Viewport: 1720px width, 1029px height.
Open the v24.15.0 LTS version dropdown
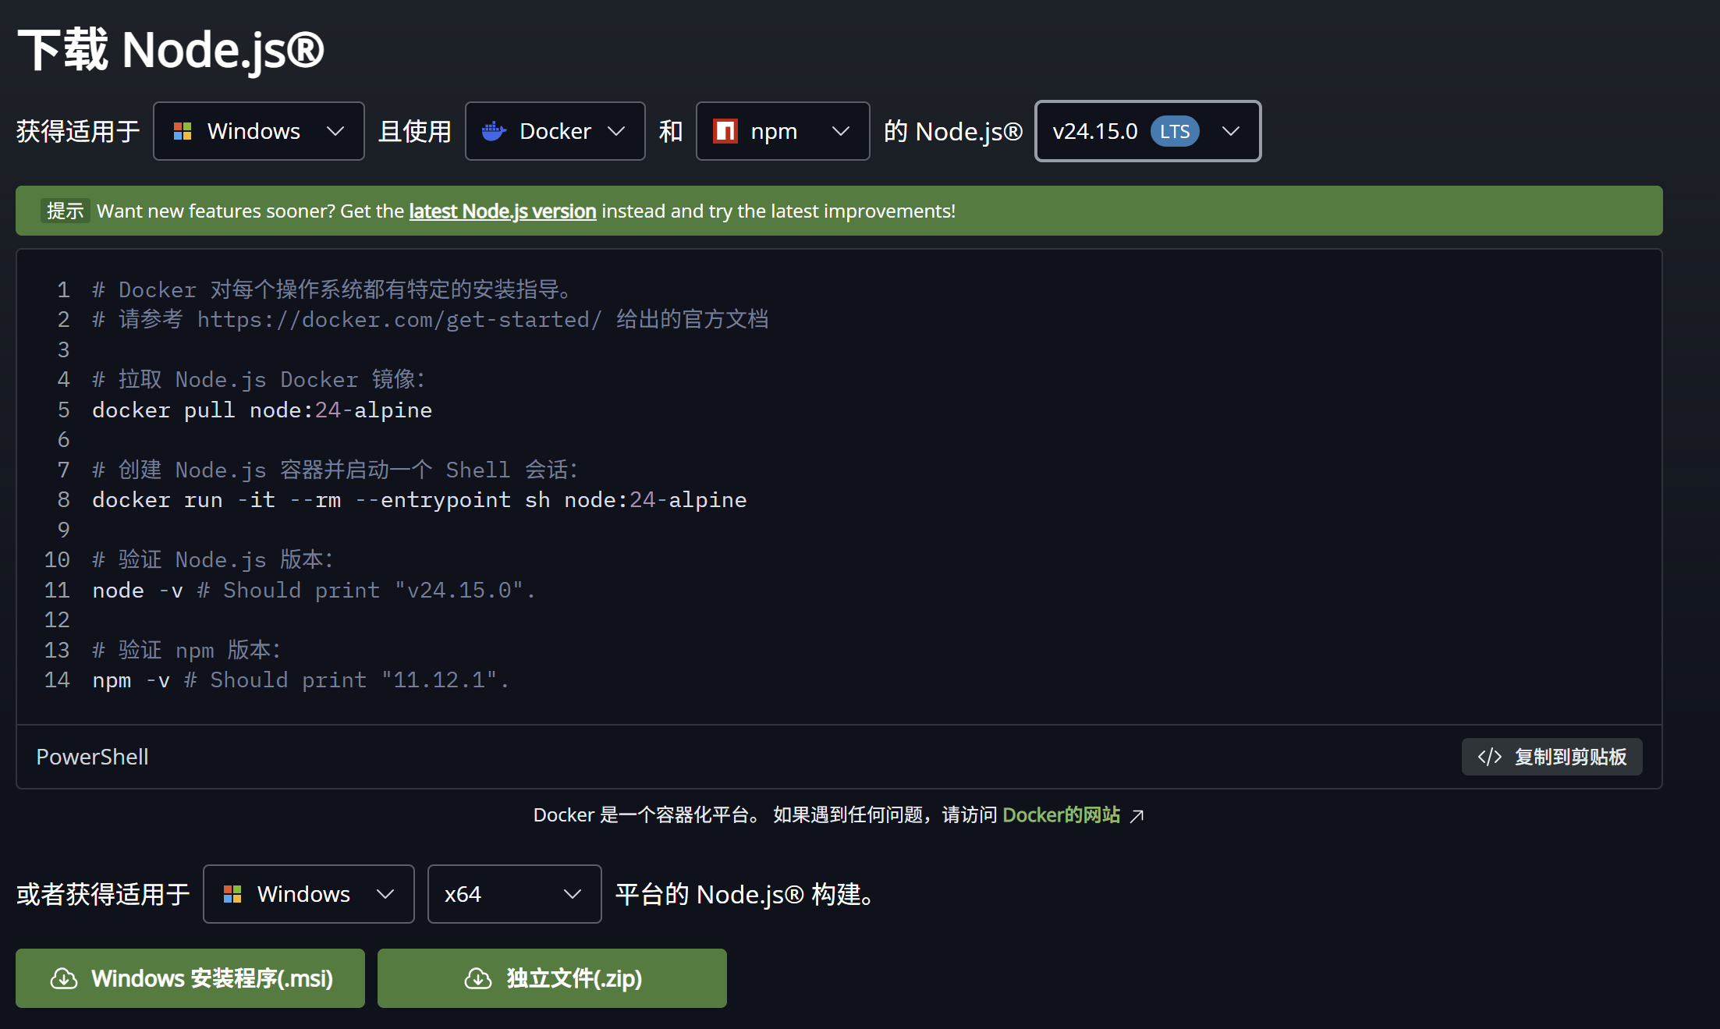coord(1147,131)
